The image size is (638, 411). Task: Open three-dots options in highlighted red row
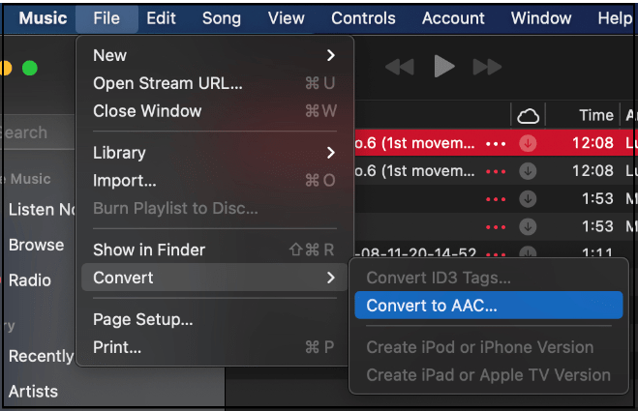(497, 143)
